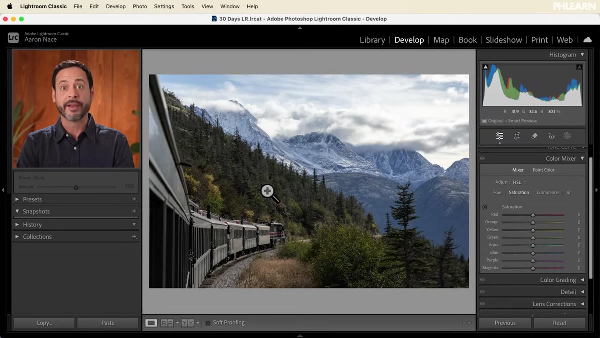Click the Red saturation slider handle

tap(533, 215)
